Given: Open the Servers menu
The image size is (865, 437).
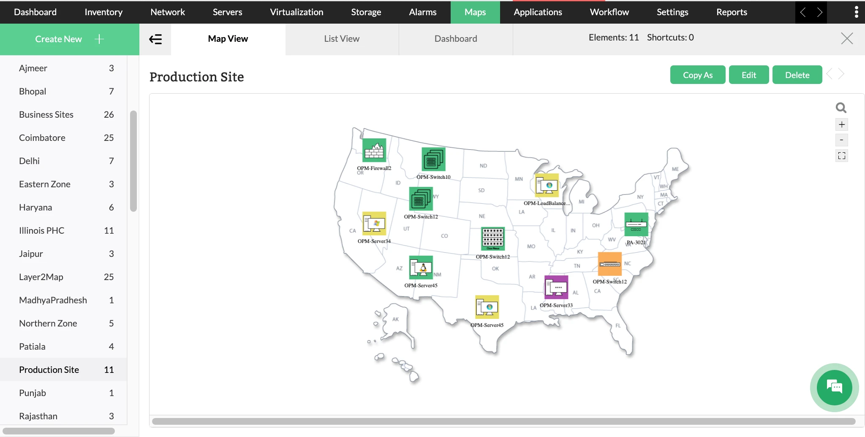Looking at the screenshot, I should (x=227, y=12).
